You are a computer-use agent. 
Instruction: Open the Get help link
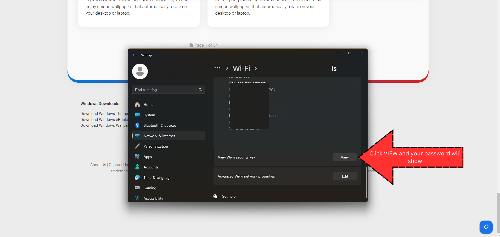click(x=229, y=196)
